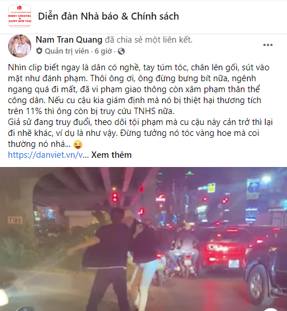Click the group's Merry Christmas logo avatar
Image resolution: width=287 pixels, height=311 pixels.
(20, 16)
